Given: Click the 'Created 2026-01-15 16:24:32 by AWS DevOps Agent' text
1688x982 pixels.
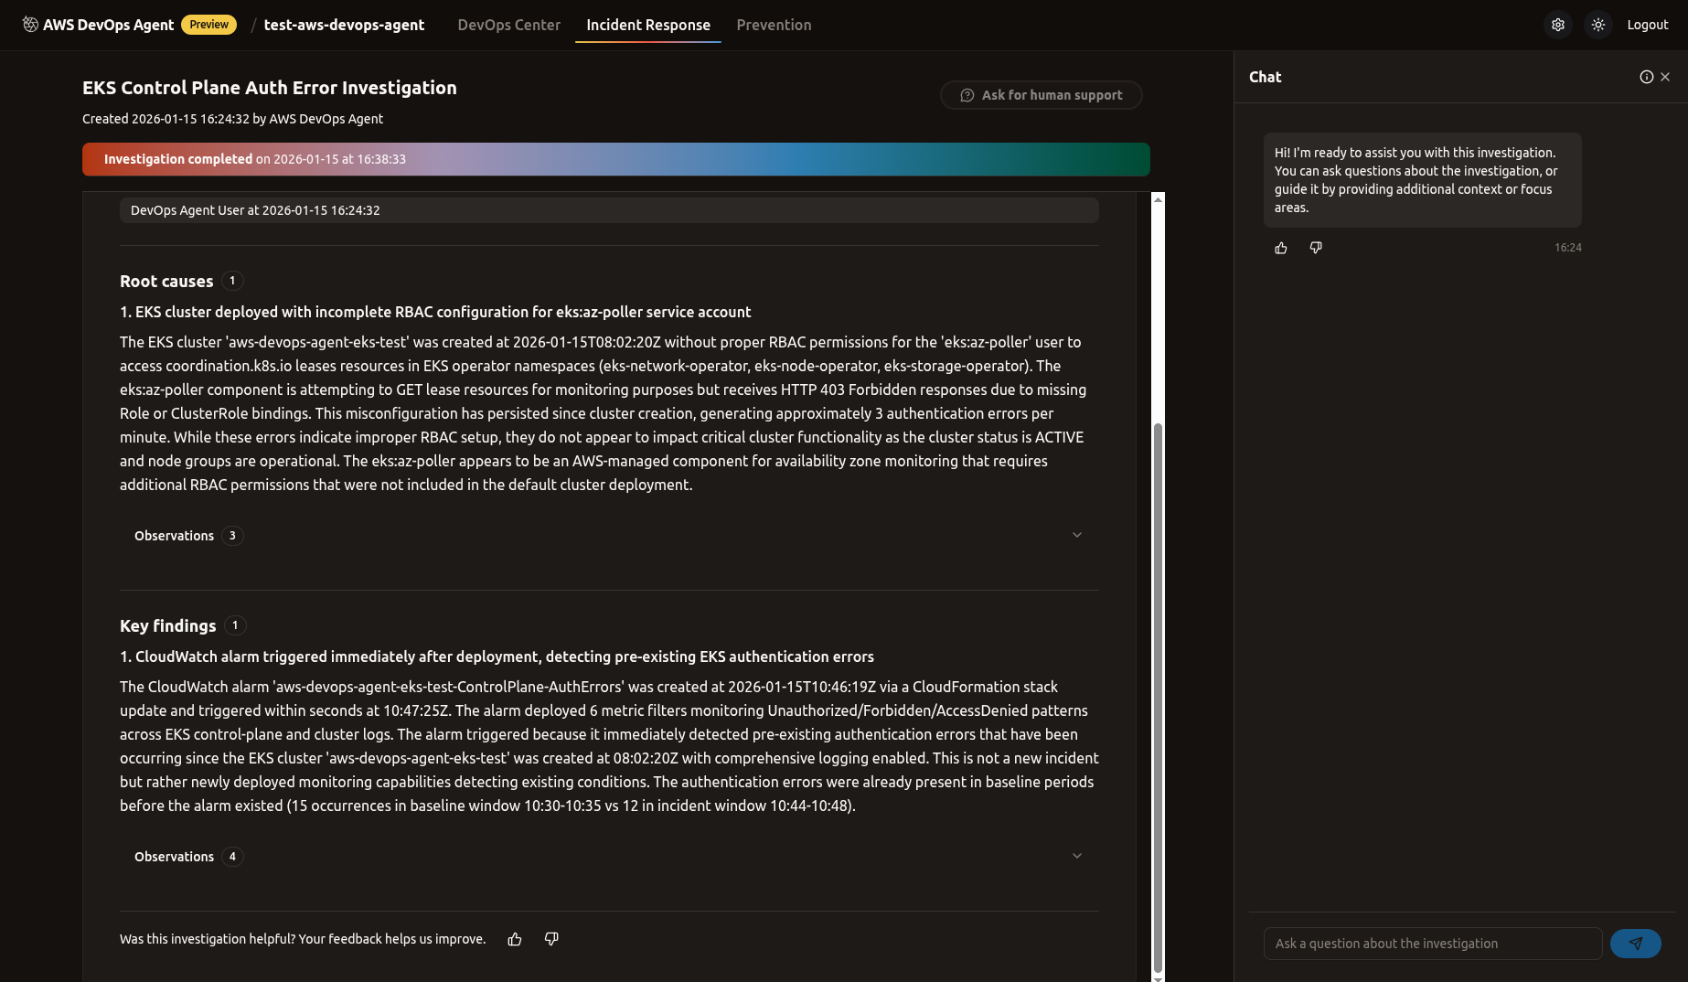Looking at the screenshot, I should [232, 119].
